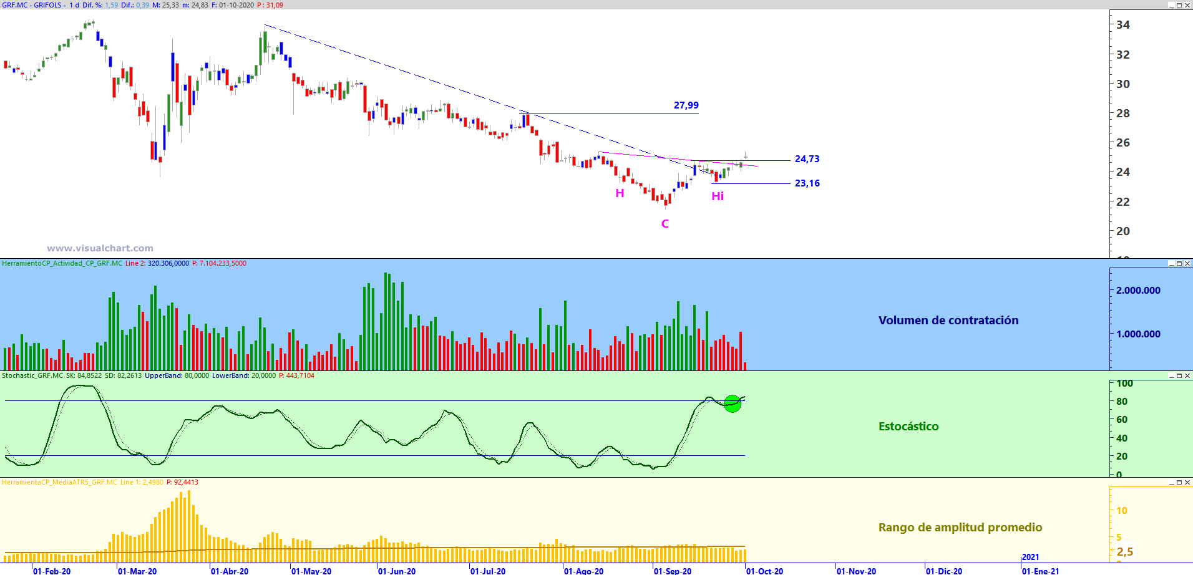Viewport: 1193px width, 575px height.
Task: Maximize the trading volume indicator pane
Action: coord(1179,263)
